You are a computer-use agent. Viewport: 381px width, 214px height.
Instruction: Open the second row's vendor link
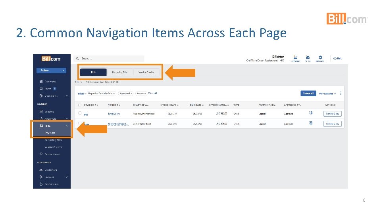point(118,124)
